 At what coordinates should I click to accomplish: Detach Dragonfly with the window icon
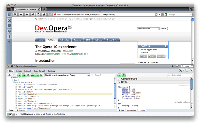coord(187,70)
